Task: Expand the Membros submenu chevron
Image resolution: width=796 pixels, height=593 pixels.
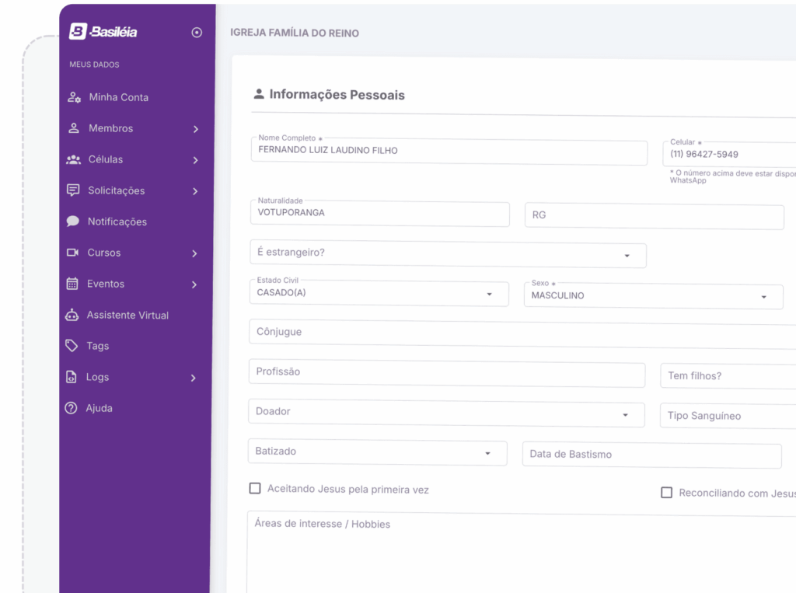Action: [x=196, y=129]
